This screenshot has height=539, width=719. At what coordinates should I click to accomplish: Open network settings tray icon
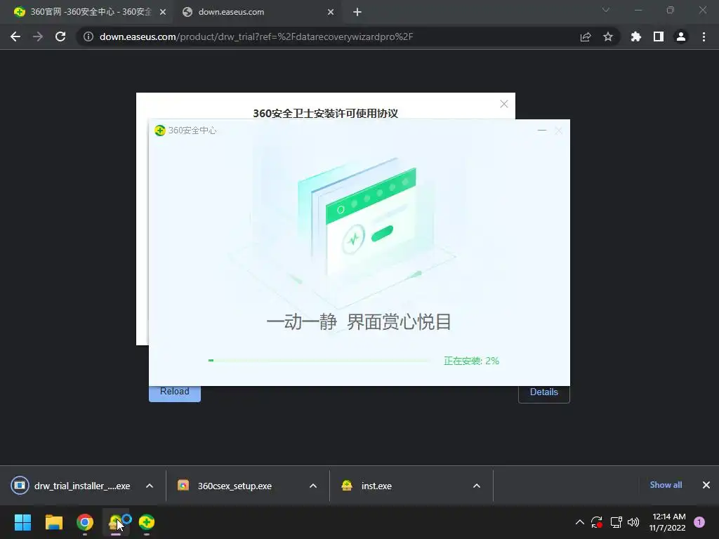pyautogui.click(x=616, y=522)
